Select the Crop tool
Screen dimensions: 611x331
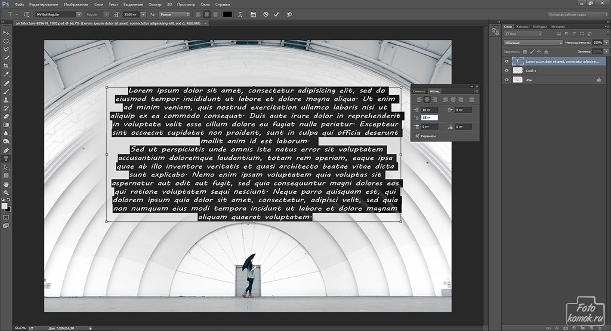7,66
